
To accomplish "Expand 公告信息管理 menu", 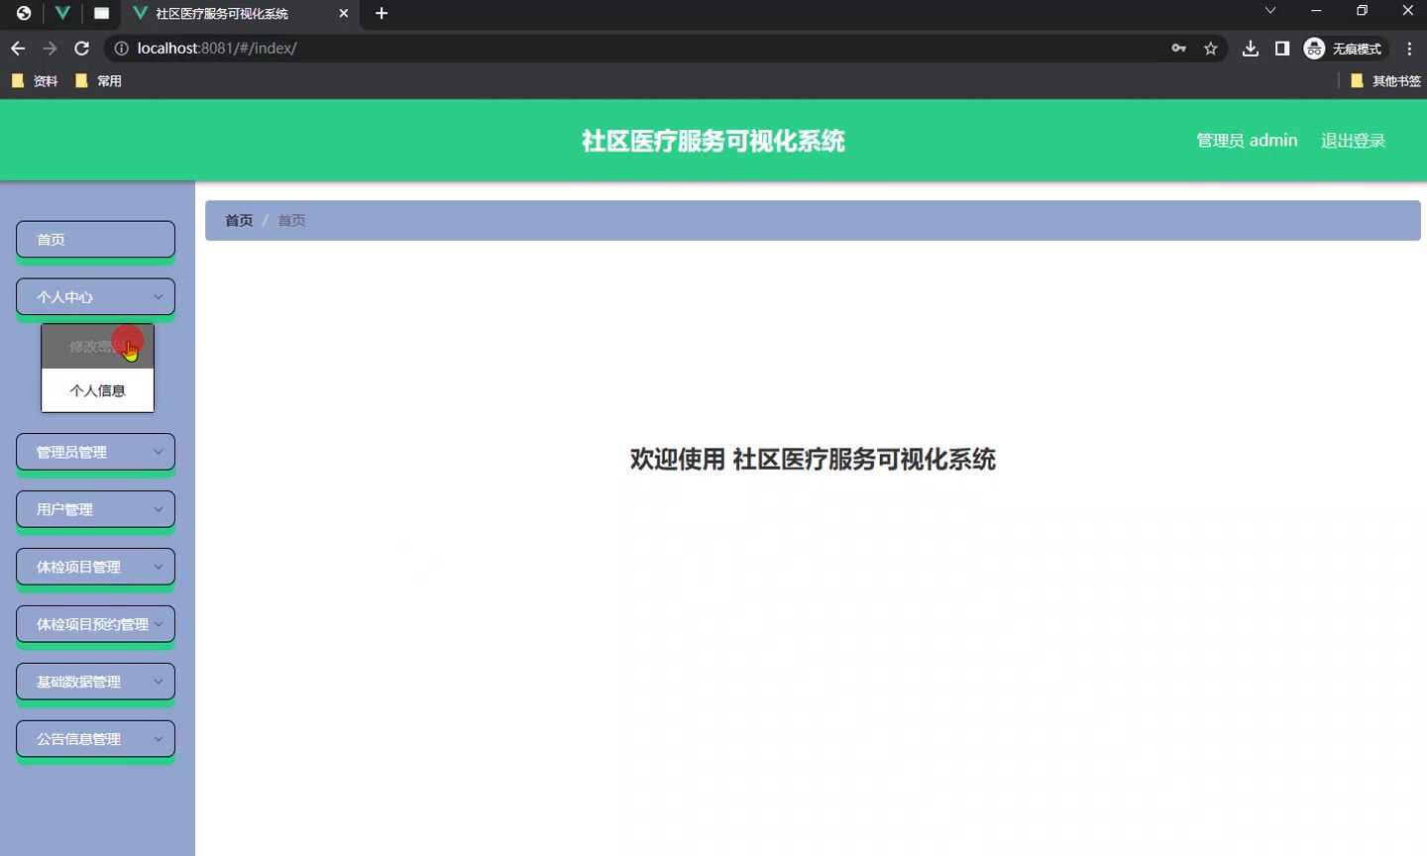I will tap(95, 739).
